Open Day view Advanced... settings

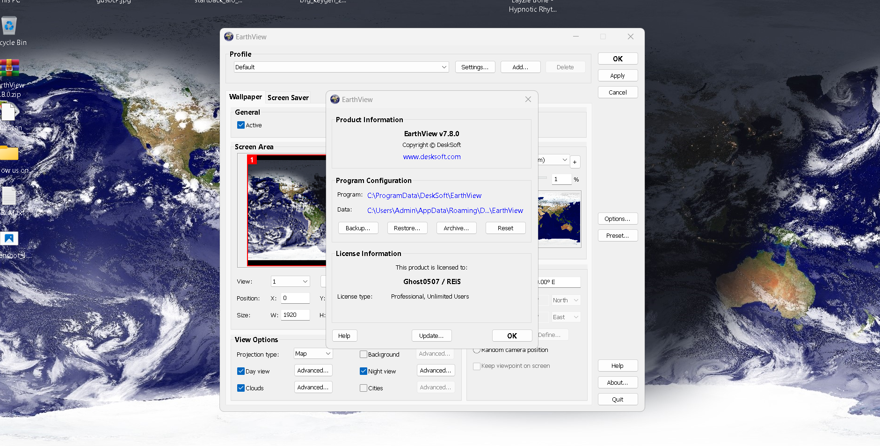(313, 370)
